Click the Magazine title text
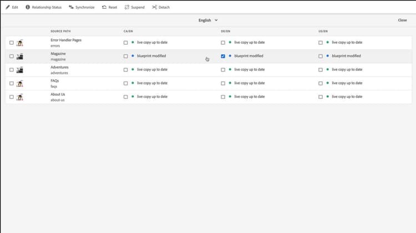The width and height of the screenshot is (416, 233). (x=58, y=54)
